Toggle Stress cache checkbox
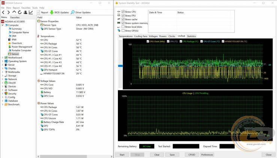Image resolution: width=277 pixels, height=158 pixels. tap(123, 19)
